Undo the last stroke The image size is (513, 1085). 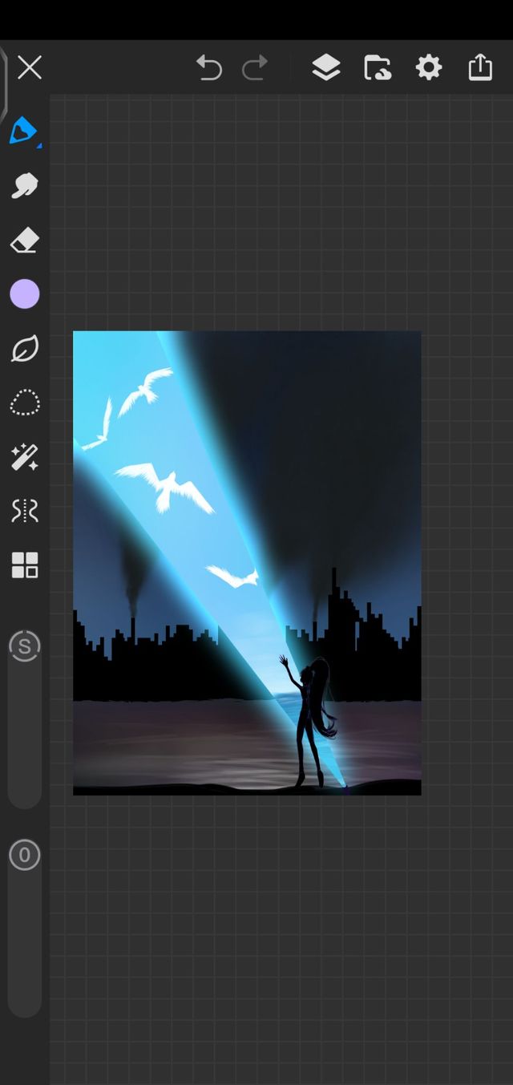point(208,68)
